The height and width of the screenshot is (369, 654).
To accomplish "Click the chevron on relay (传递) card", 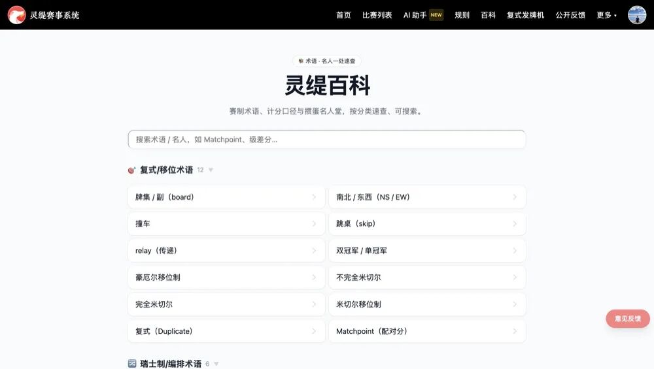I will click(x=314, y=250).
